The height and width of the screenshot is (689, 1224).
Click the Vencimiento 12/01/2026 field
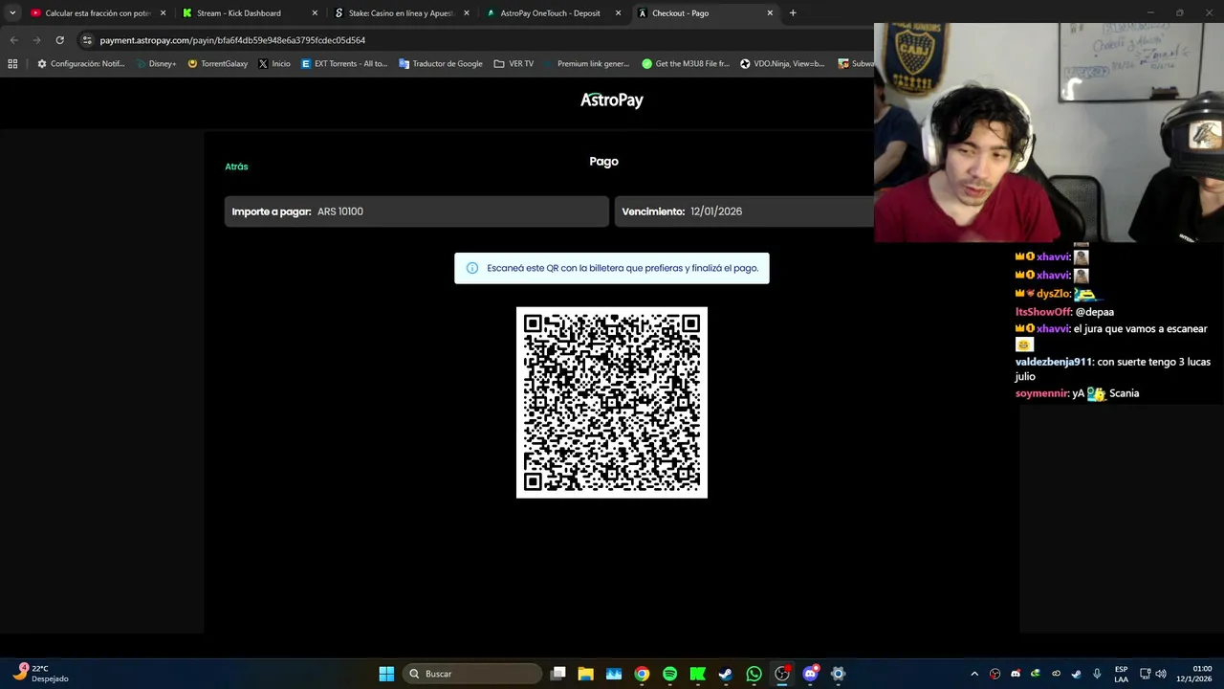744,211
